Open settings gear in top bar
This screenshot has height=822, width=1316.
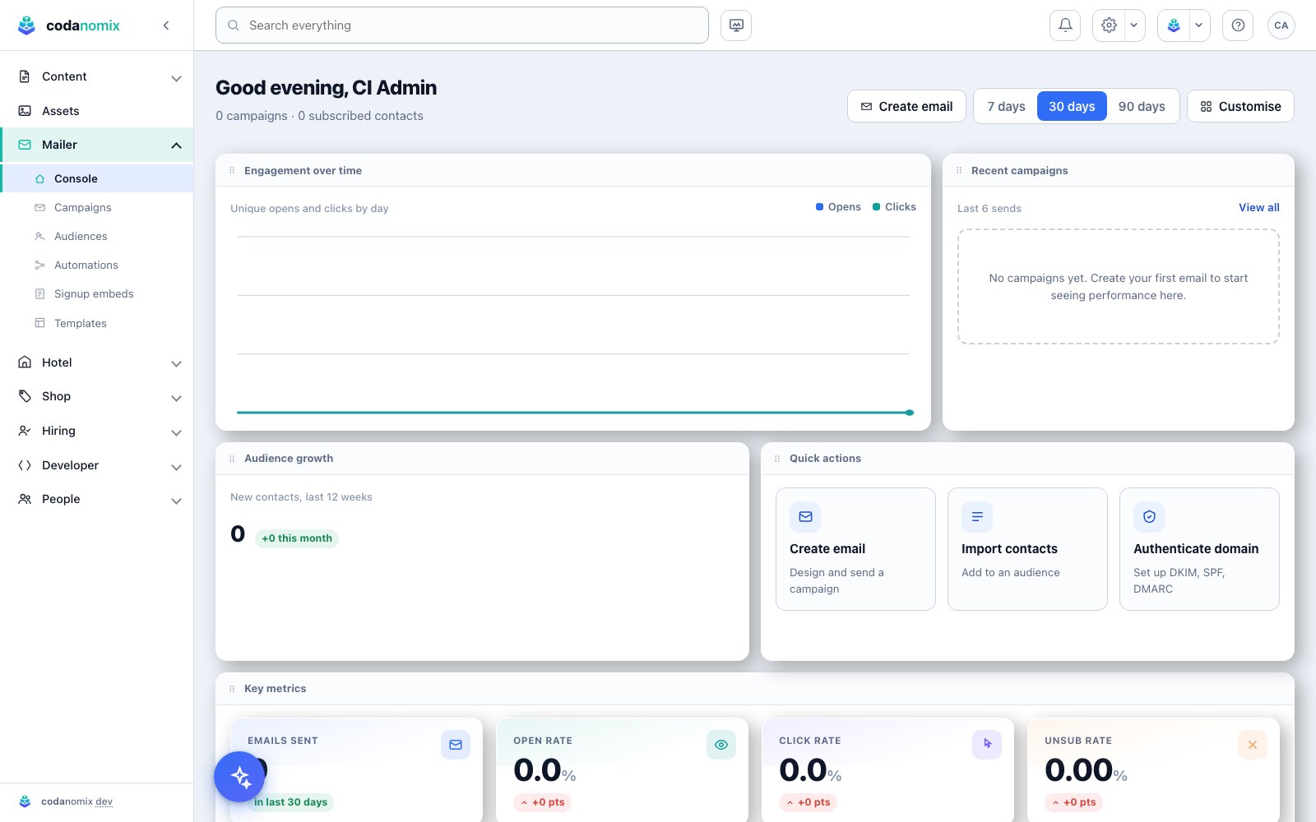[1109, 25]
